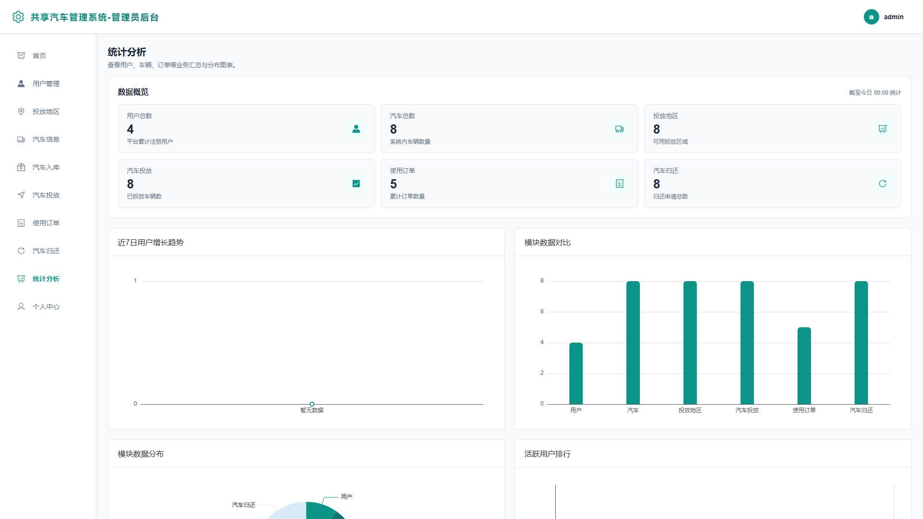923x519 pixels.
Task: Click the 用户 pie chart label
Action: [347, 497]
